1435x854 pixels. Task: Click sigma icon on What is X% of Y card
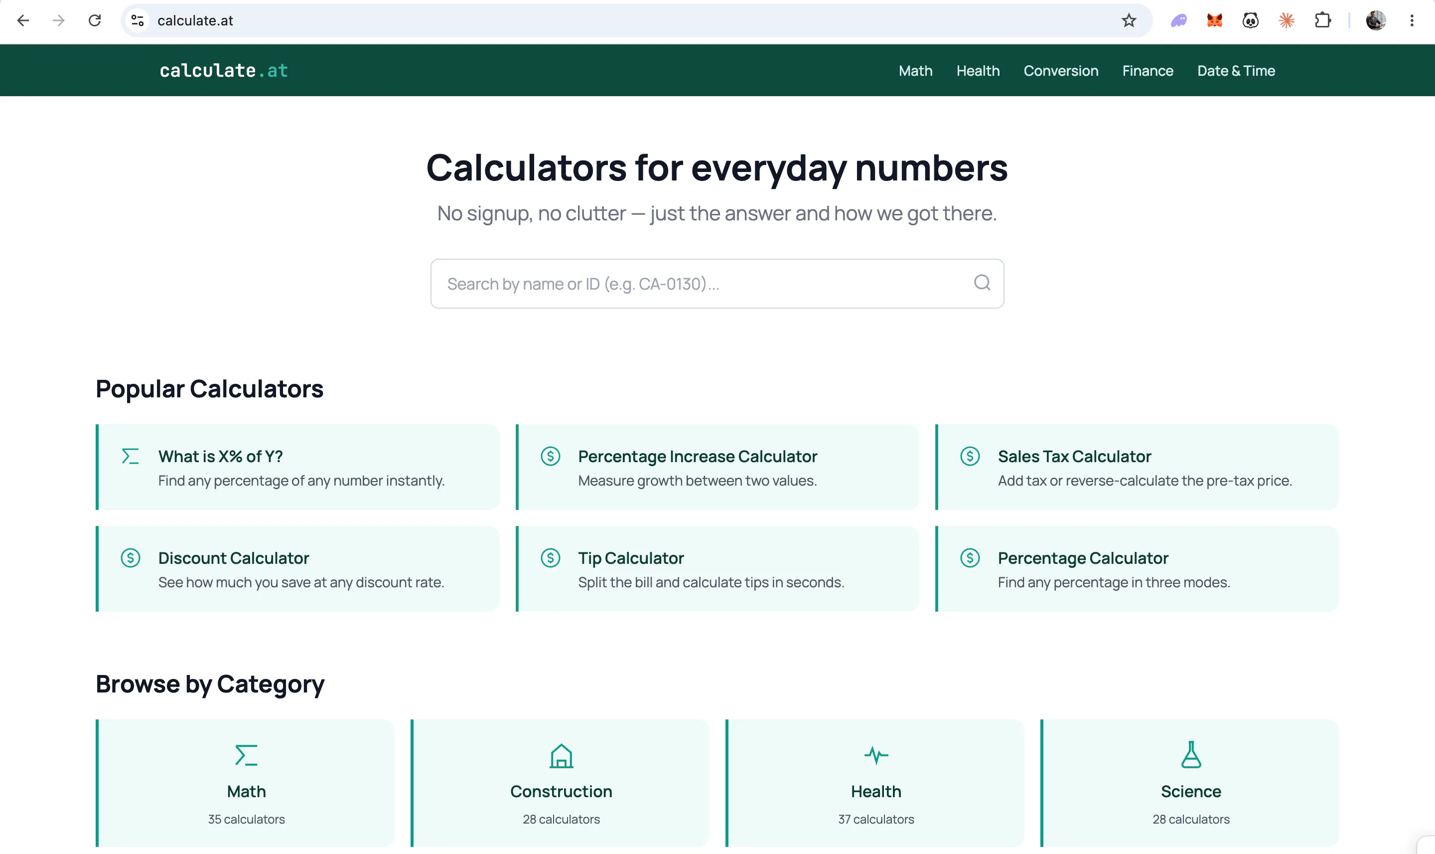131,456
